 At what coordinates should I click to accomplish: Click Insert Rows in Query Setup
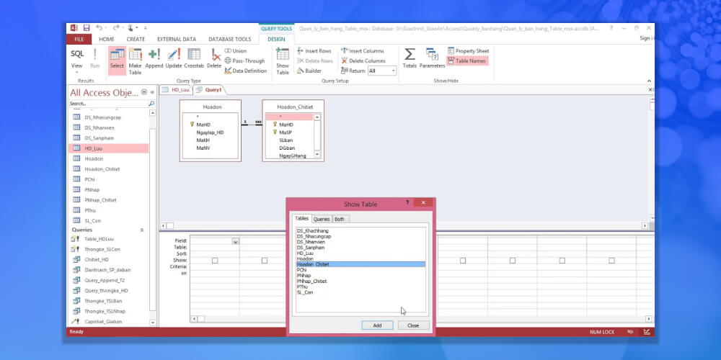click(314, 51)
